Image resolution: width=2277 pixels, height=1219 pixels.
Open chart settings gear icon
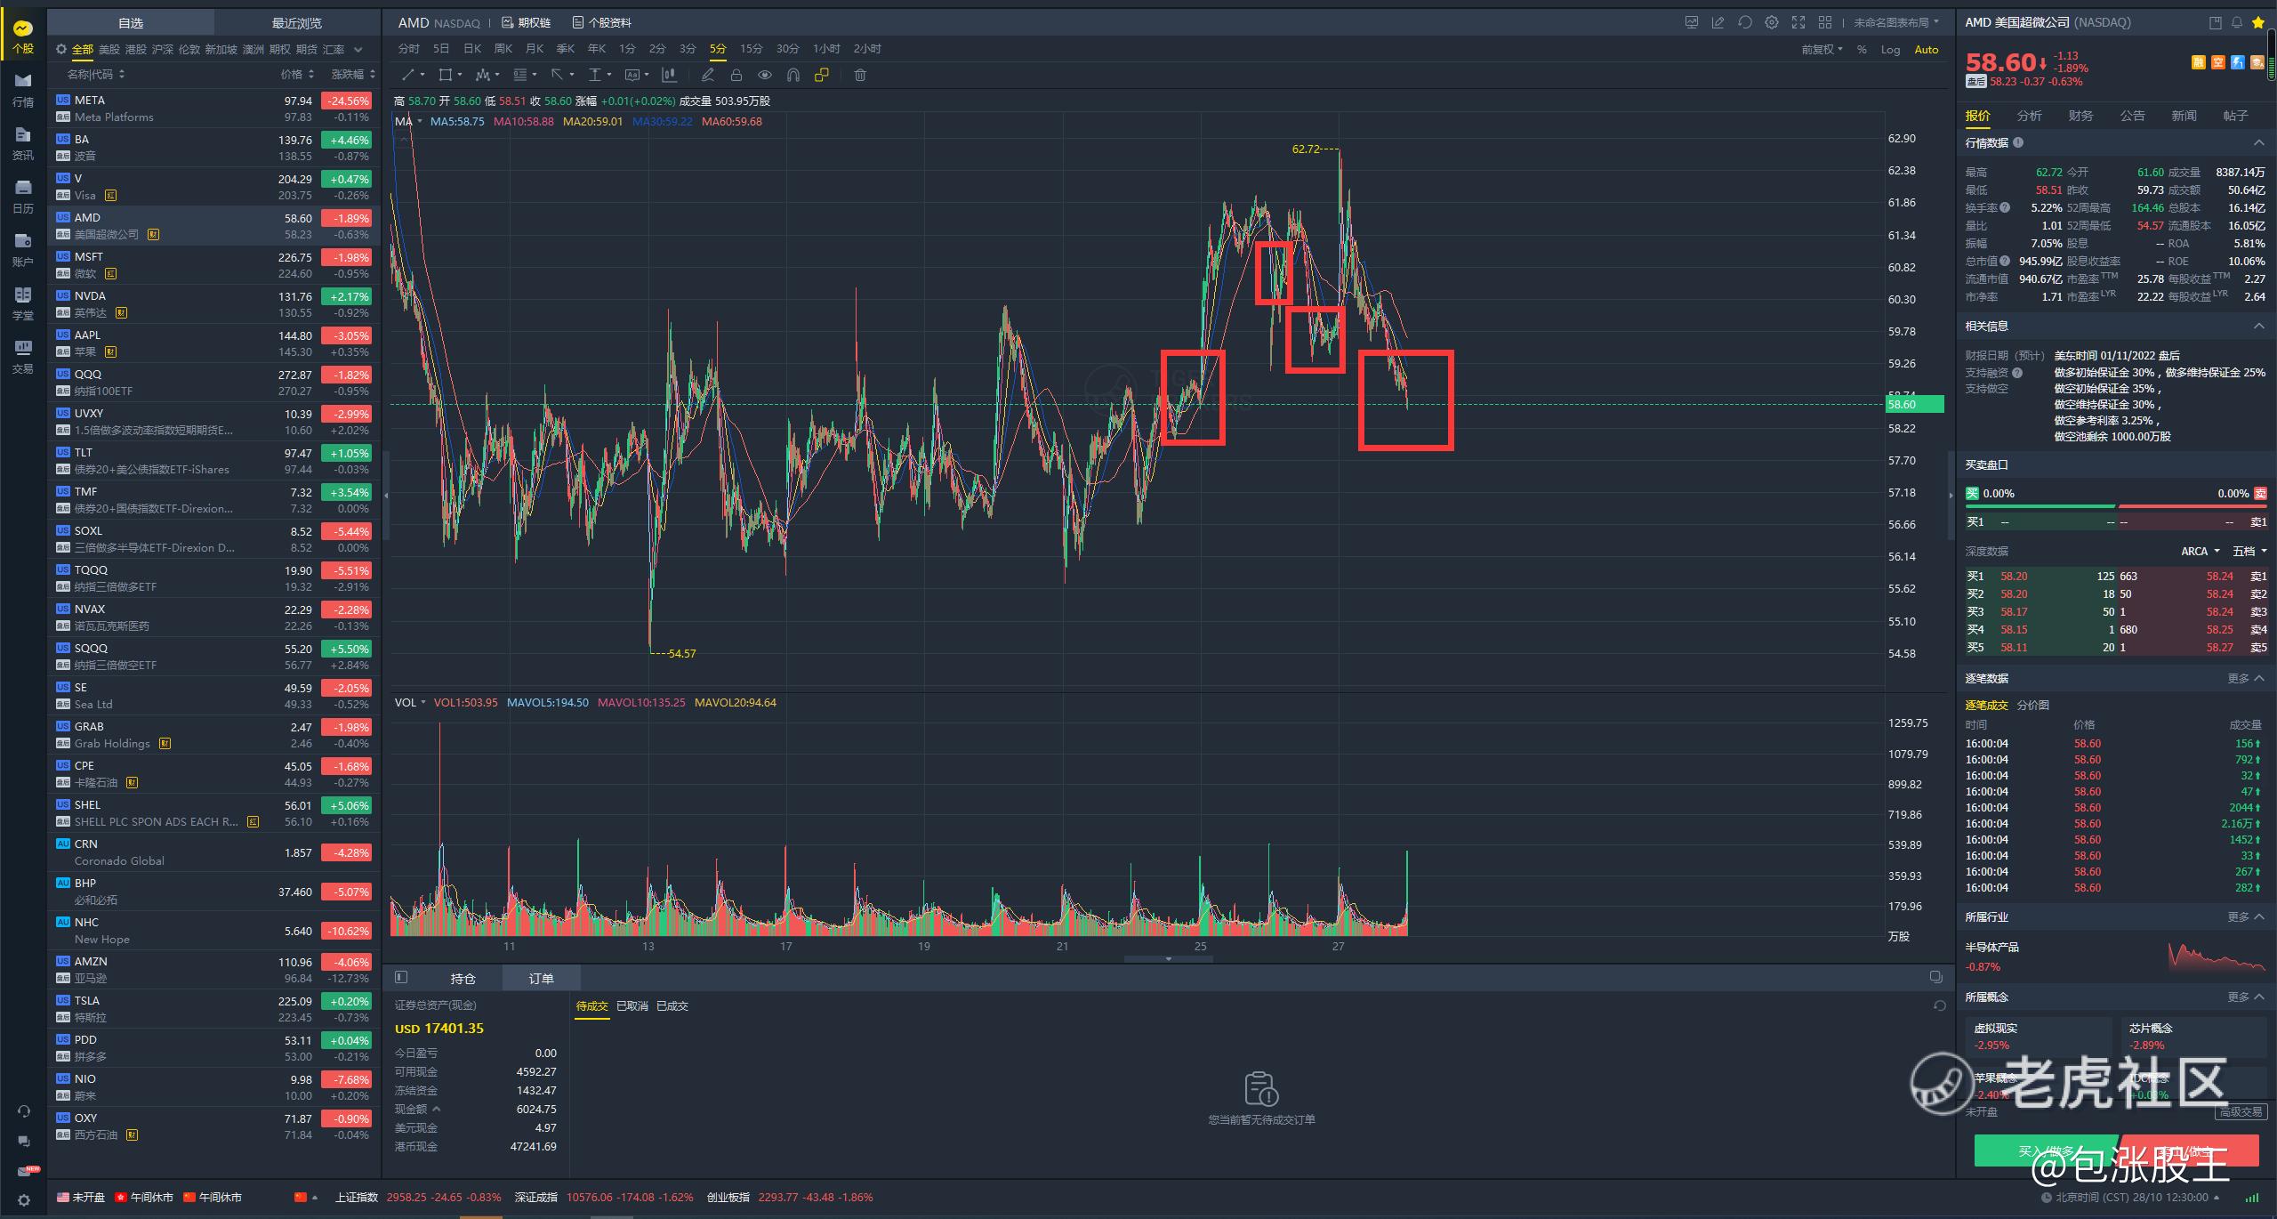[1772, 22]
